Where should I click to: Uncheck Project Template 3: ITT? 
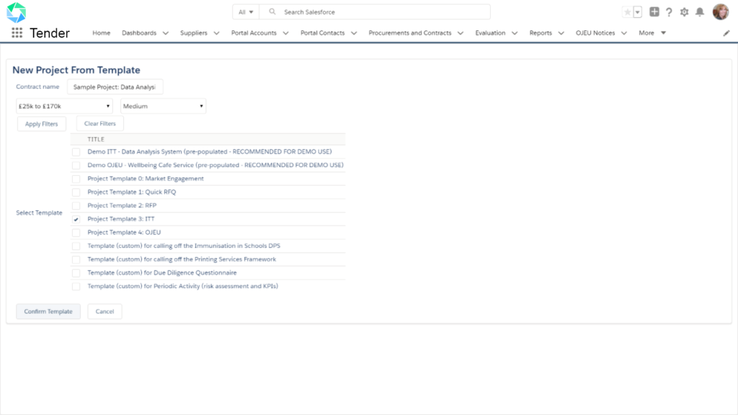(x=76, y=219)
